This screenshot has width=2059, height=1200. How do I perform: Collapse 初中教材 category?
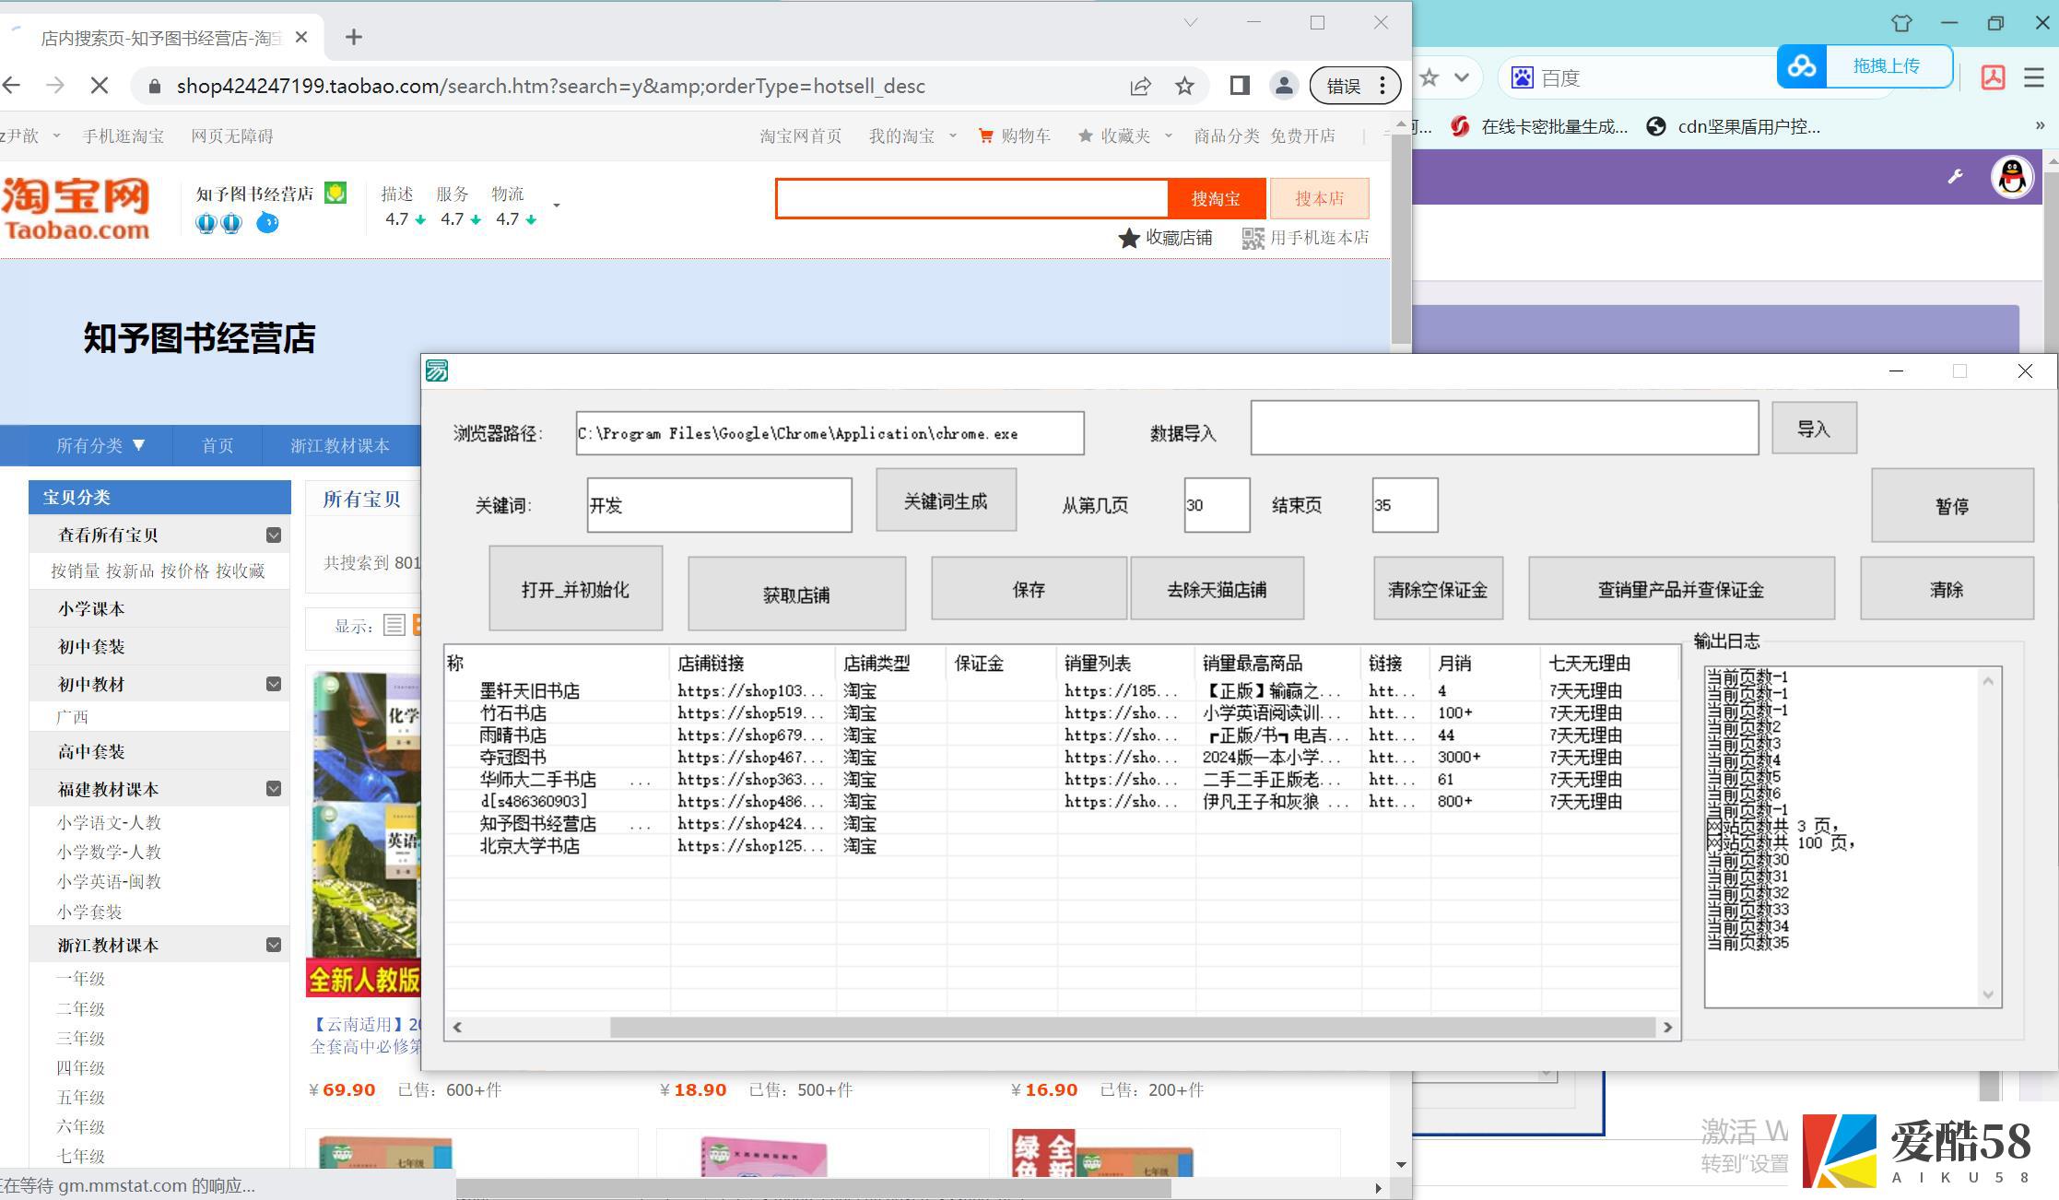[274, 684]
